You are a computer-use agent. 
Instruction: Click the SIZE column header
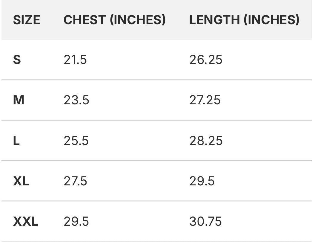coord(27,20)
